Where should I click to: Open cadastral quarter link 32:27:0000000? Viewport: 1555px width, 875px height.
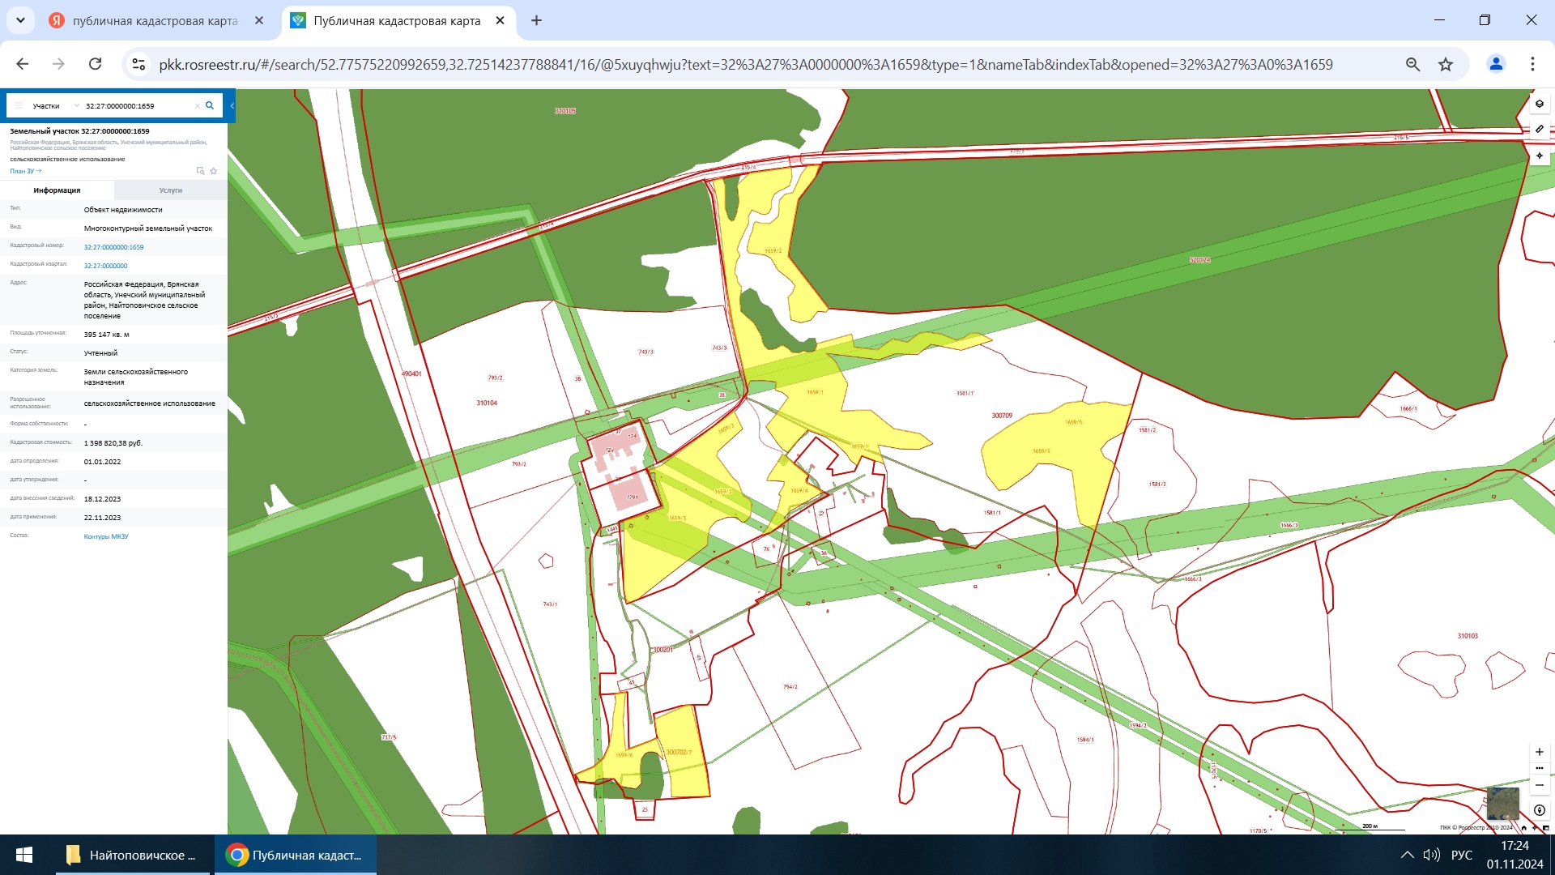105,266
